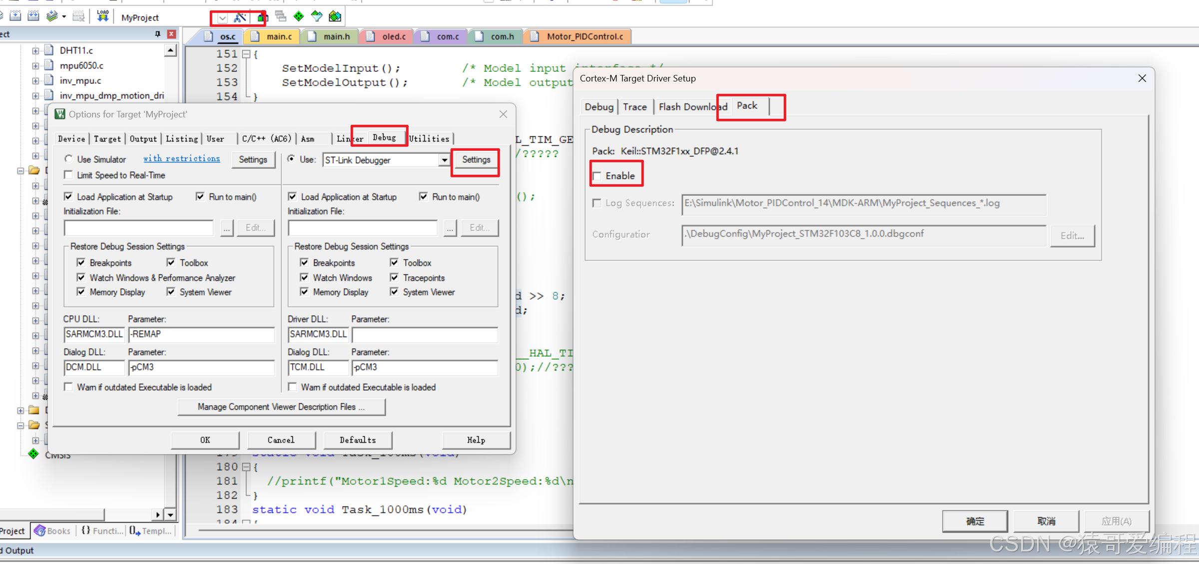Open Options for Target wand icon
The width and height of the screenshot is (1199, 564).
click(x=240, y=17)
